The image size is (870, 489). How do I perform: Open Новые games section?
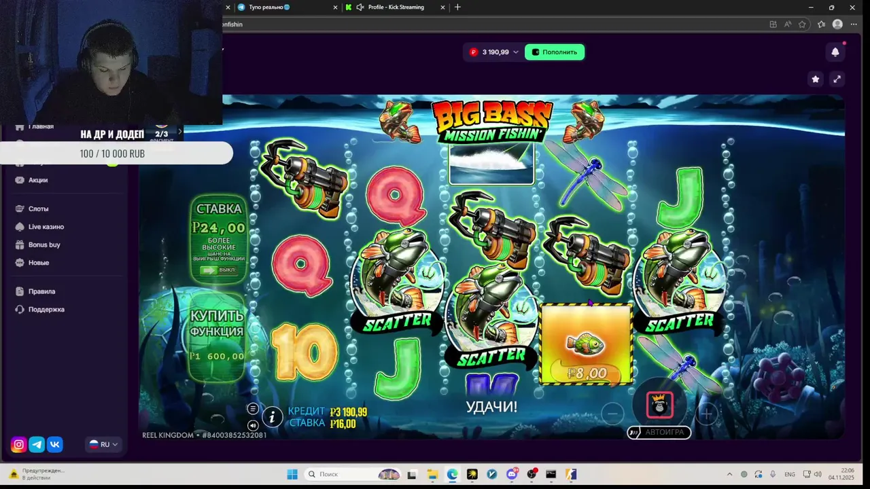pos(38,263)
